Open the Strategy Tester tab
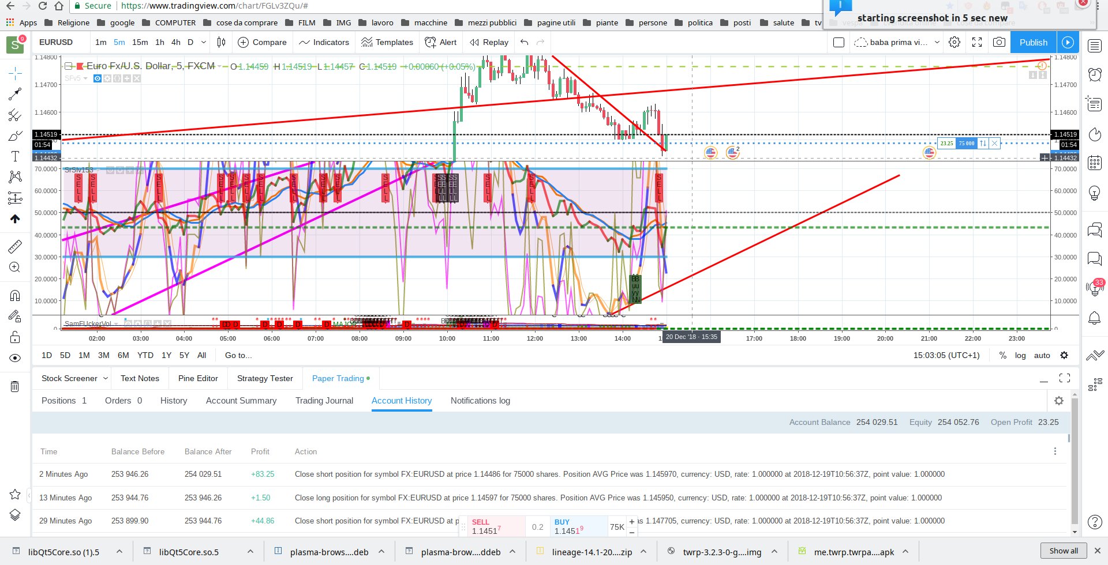1108x565 pixels. (265, 378)
